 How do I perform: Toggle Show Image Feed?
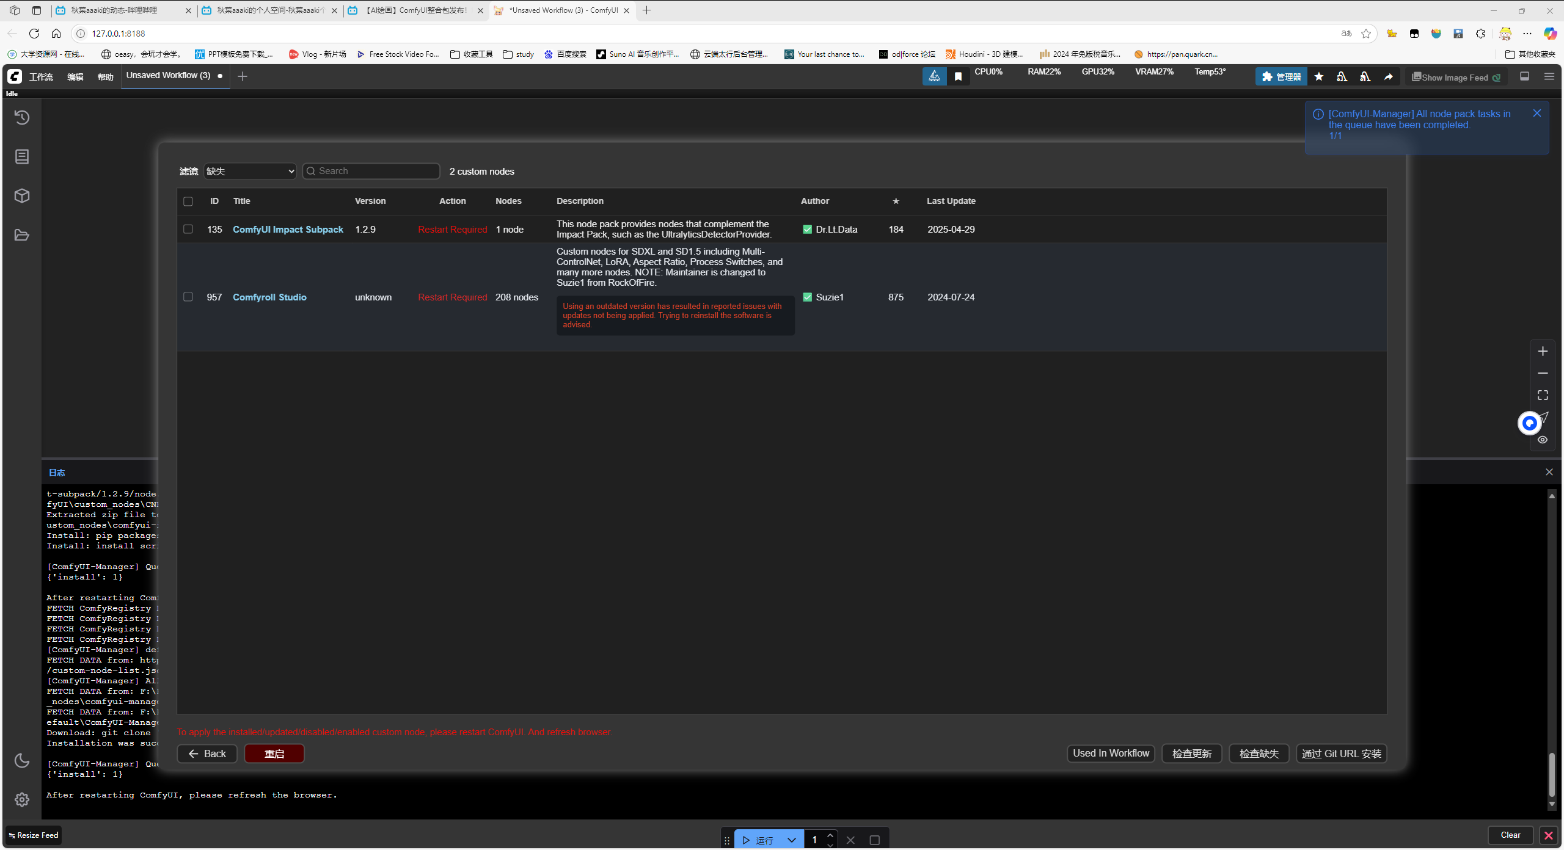pos(1456,77)
